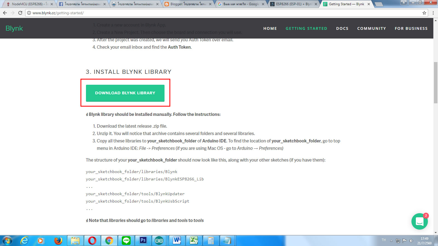Click 'your_sketchbook_folder/tools/BlynkUpdater' line
The image size is (438, 246).
(135, 194)
